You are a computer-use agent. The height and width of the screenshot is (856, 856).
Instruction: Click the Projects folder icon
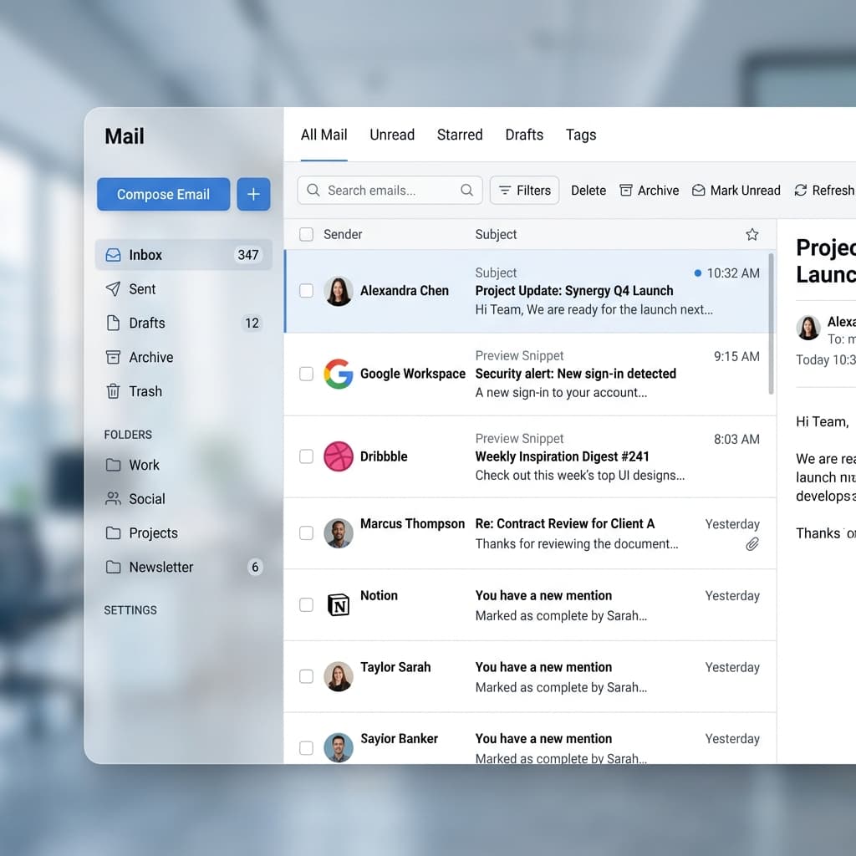pos(113,532)
